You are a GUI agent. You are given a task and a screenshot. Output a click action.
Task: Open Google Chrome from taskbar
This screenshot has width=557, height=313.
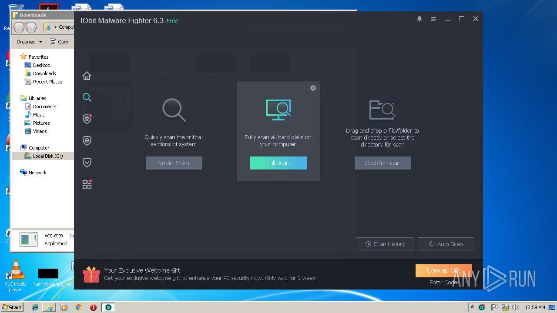(x=78, y=307)
